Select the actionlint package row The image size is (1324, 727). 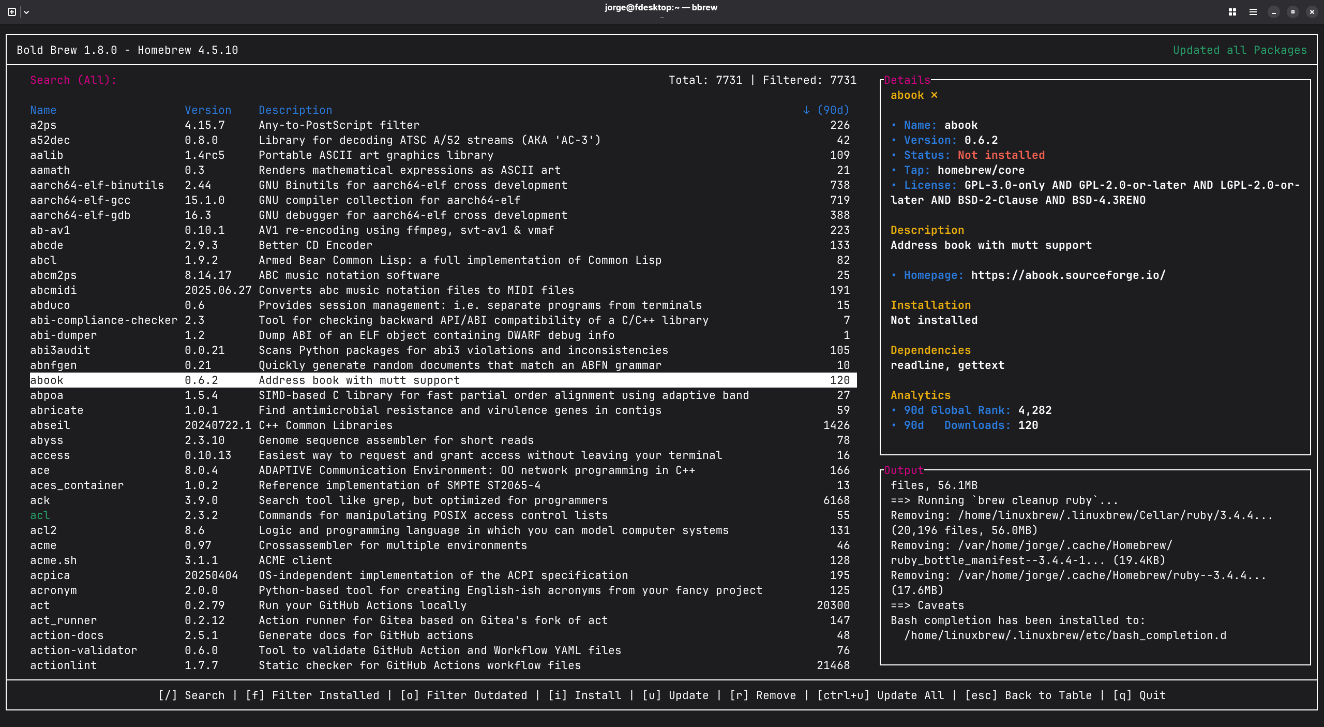pyautogui.click(x=63, y=665)
